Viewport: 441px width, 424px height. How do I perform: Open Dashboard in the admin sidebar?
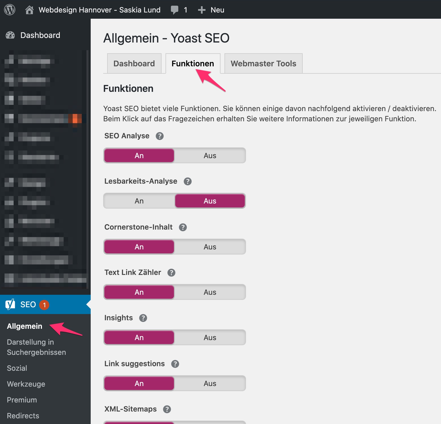[x=40, y=35]
